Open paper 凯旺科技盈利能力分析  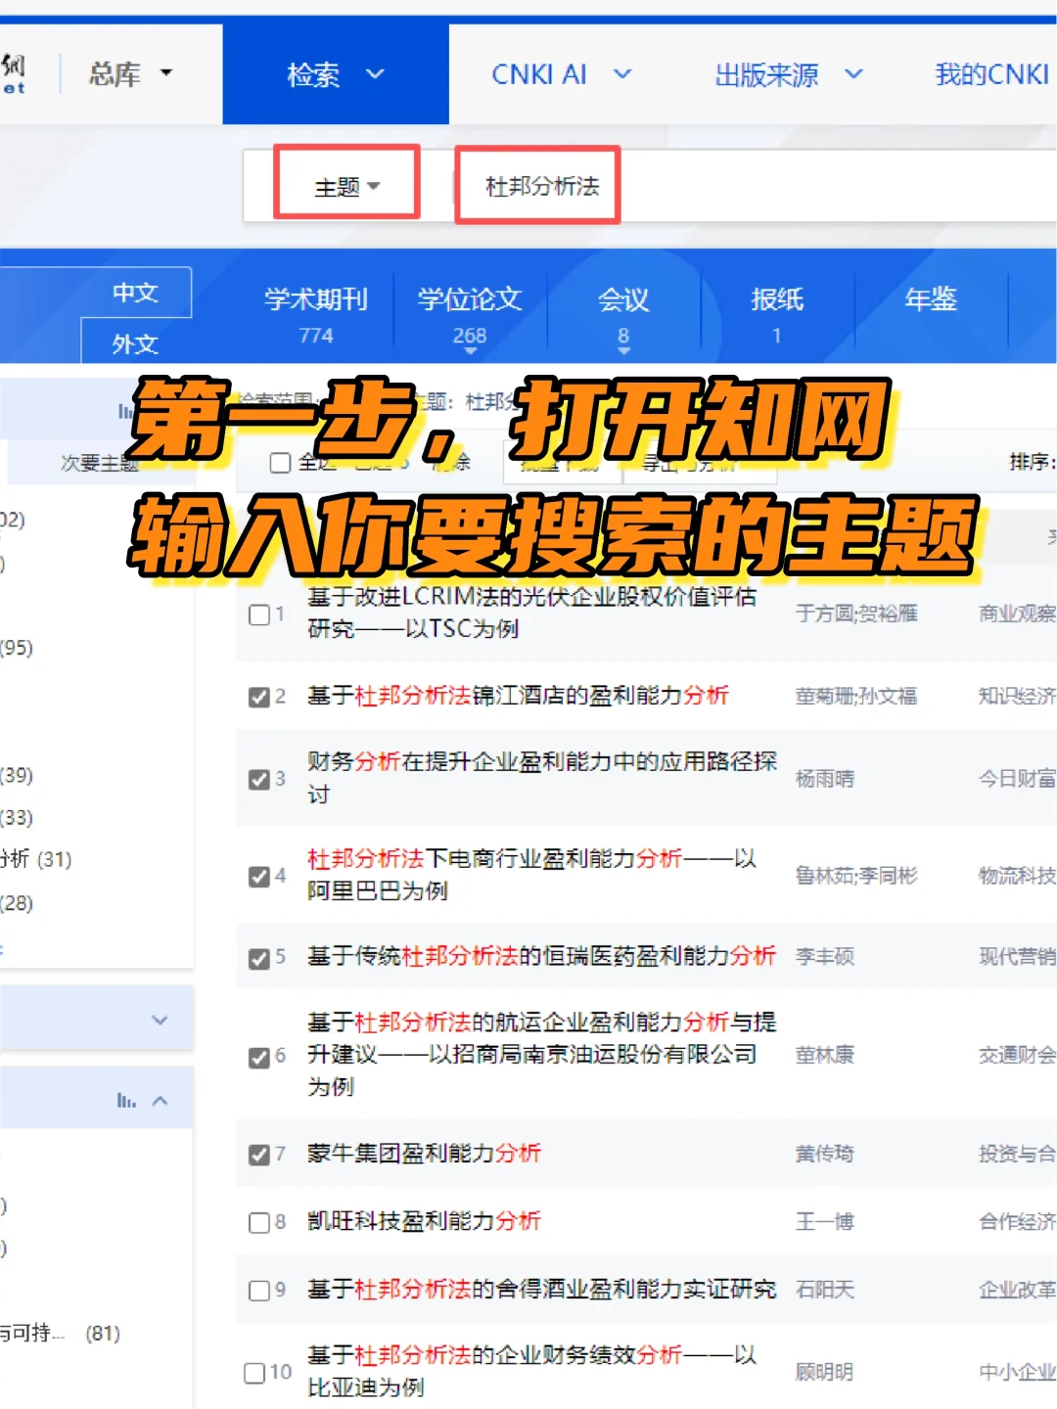[424, 1221]
